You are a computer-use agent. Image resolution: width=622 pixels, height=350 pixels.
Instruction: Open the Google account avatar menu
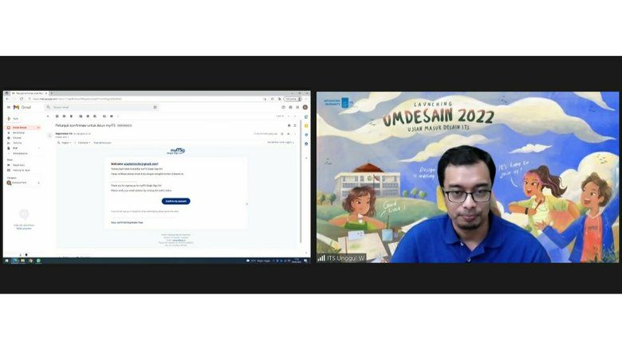[305, 108]
